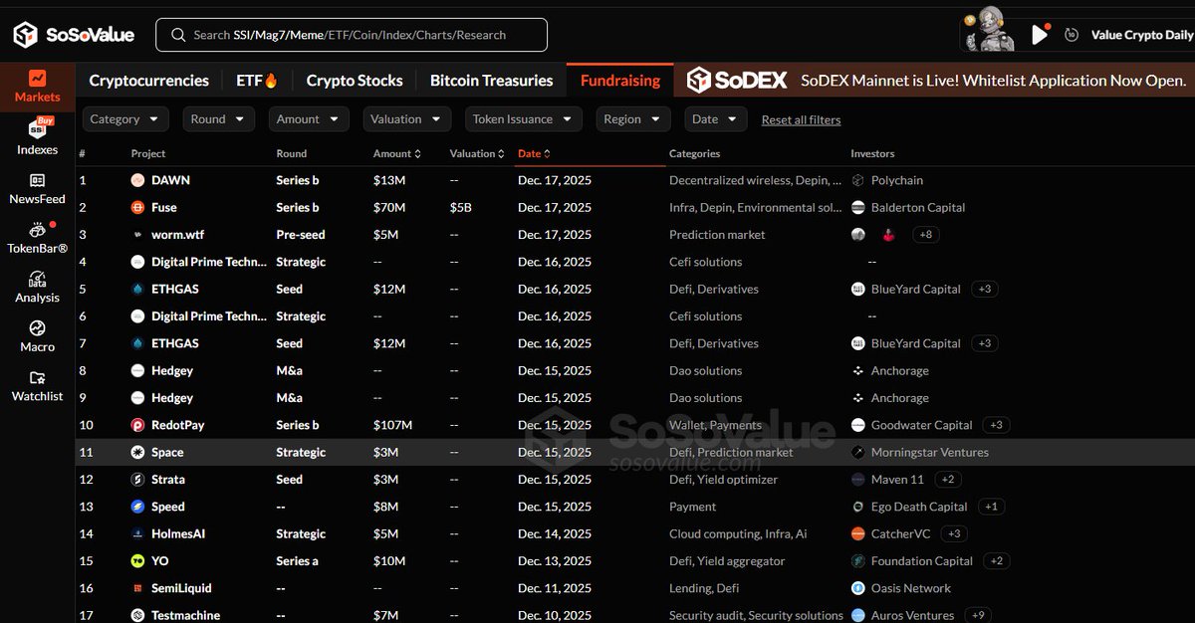Screen dimensions: 1195x623
Task: Open the Indexes sidebar section
Action: point(37,137)
